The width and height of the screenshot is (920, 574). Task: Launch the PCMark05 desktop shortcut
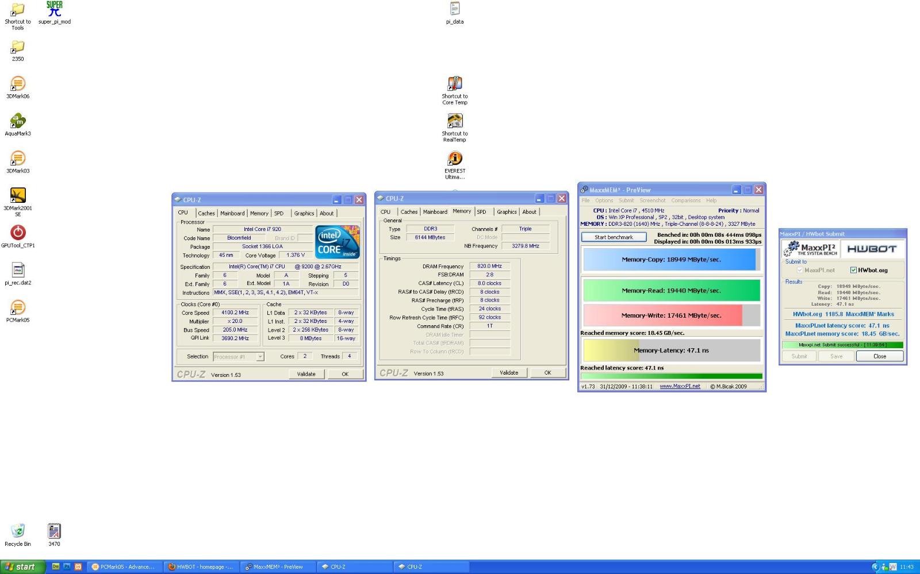coord(18,308)
